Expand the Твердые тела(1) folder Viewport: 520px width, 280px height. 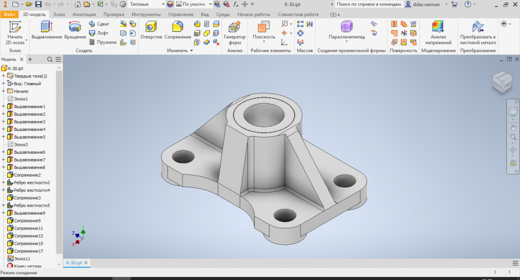tap(4, 76)
